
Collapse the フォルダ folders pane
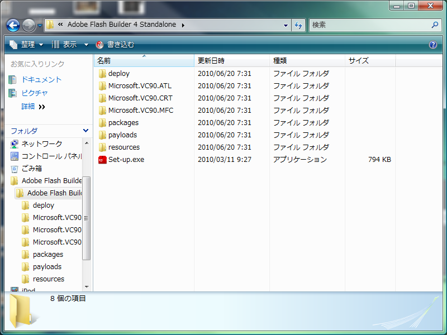pyautogui.click(x=85, y=131)
